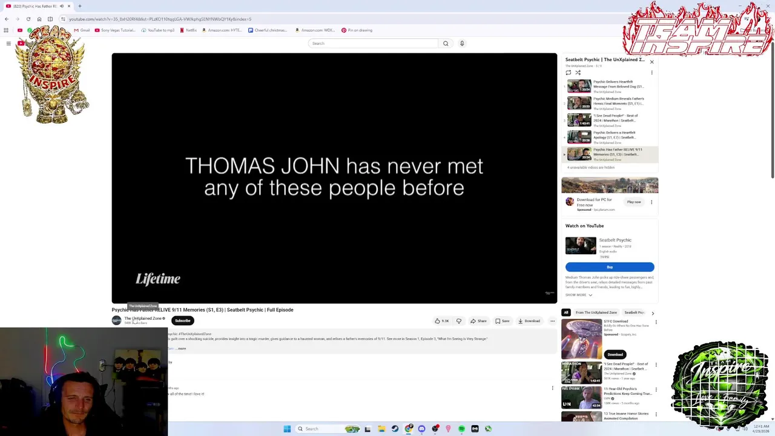Save the video to a playlist

pos(503,321)
